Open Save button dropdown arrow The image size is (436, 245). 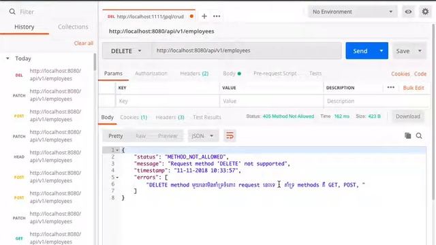(420, 51)
